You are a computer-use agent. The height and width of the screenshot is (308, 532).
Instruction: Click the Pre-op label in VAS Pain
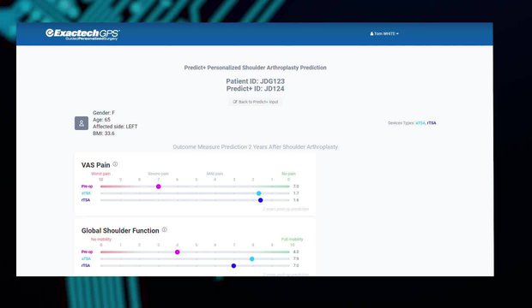coord(87,187)
